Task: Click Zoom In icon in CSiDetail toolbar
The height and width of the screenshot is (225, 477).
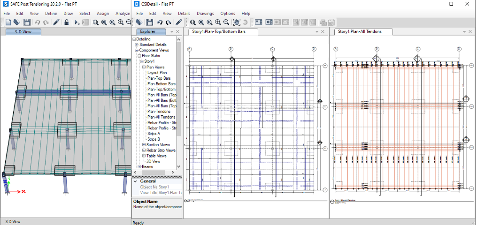Action: (x=218, y=22)
